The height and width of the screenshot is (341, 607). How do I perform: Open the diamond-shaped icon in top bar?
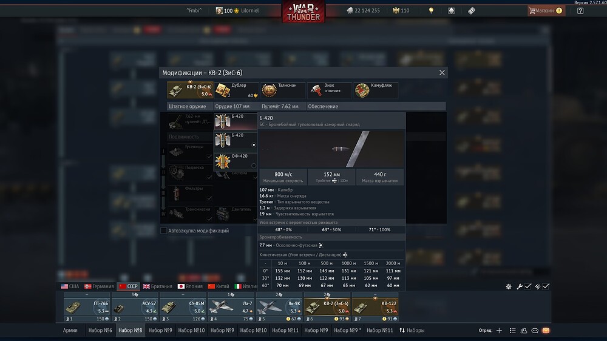tap(452, 11)
